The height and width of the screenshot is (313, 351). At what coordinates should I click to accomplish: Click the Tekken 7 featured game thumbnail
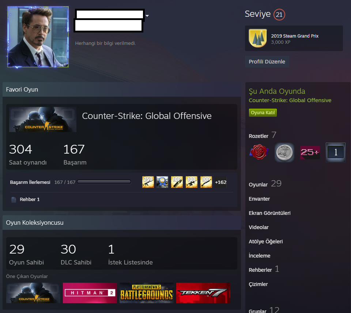[x=203, y=293]
